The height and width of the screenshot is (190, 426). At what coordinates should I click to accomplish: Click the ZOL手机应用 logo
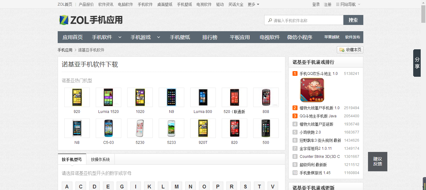pyautogui.click(x=90, y=20)
